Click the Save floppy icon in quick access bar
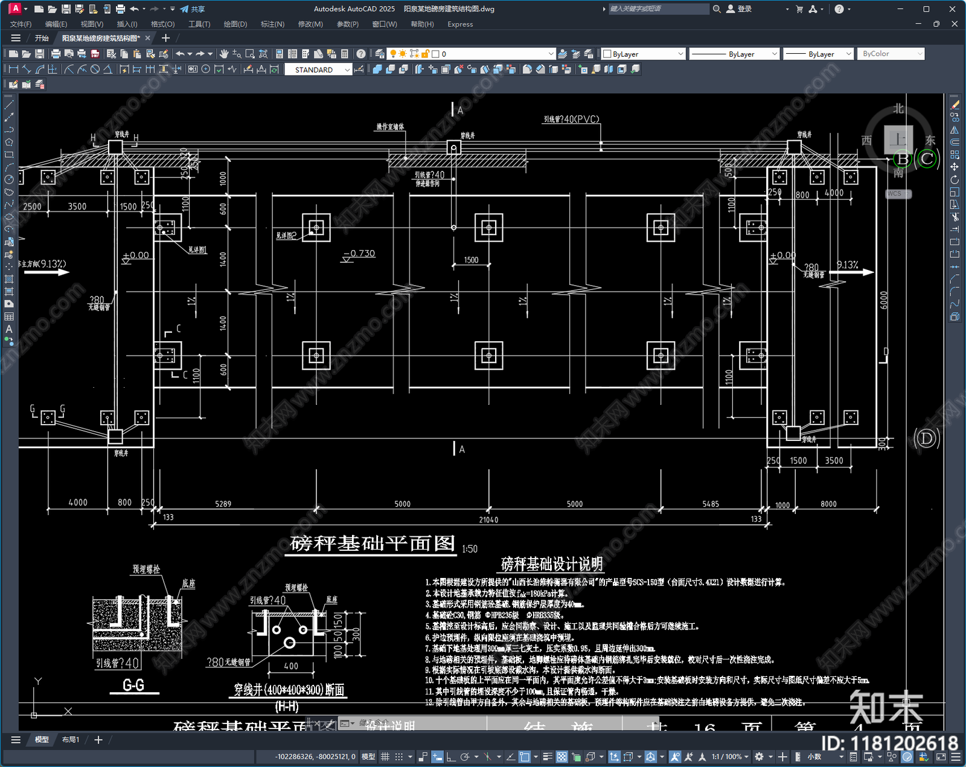Screen dimensions: 966x767 click(x=66, y=9)
